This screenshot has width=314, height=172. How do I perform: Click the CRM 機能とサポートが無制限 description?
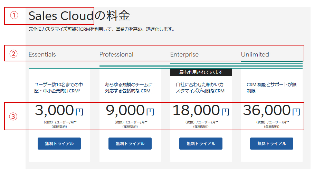coord(272,88)
